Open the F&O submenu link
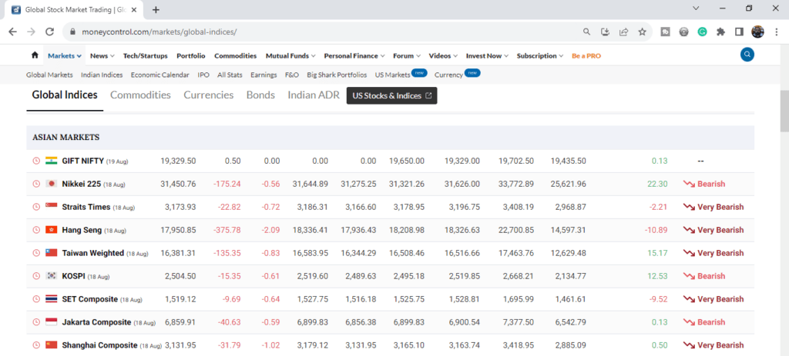 pos(292,75)
